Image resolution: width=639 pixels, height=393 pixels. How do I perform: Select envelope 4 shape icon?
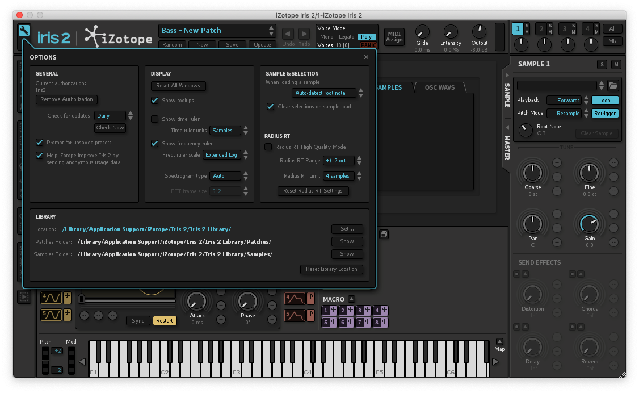tap(295, 299)
